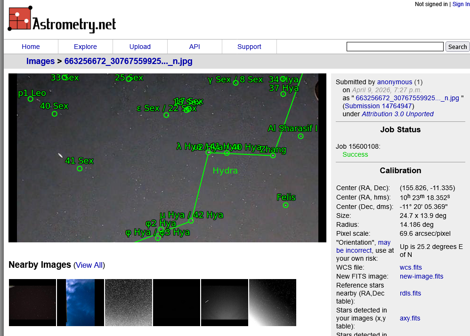Click the Images breadcrumb link

click(41, 61)
